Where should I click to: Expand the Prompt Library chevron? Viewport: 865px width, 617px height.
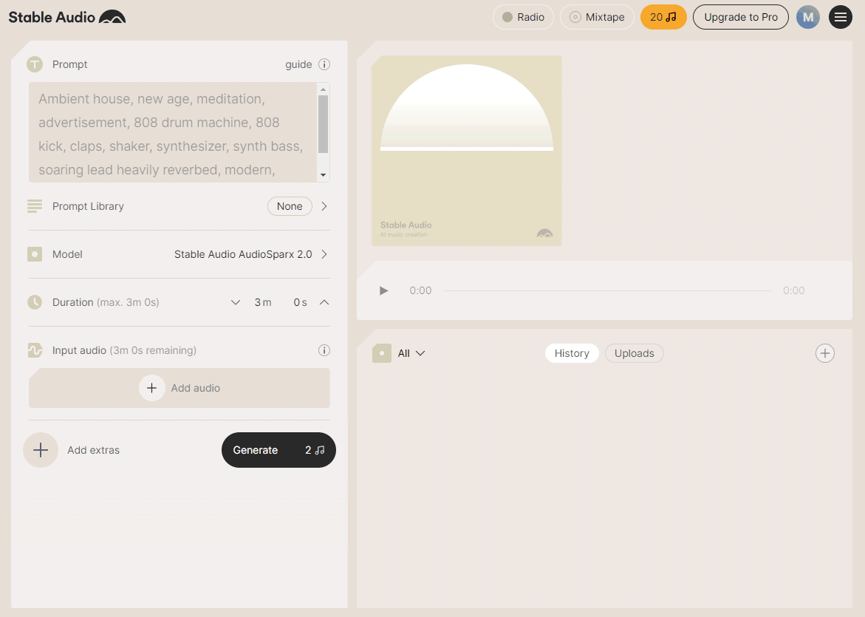pyautogui.click(x=324, y=206)
